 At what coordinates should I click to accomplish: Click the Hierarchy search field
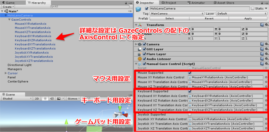pos(90,7)
